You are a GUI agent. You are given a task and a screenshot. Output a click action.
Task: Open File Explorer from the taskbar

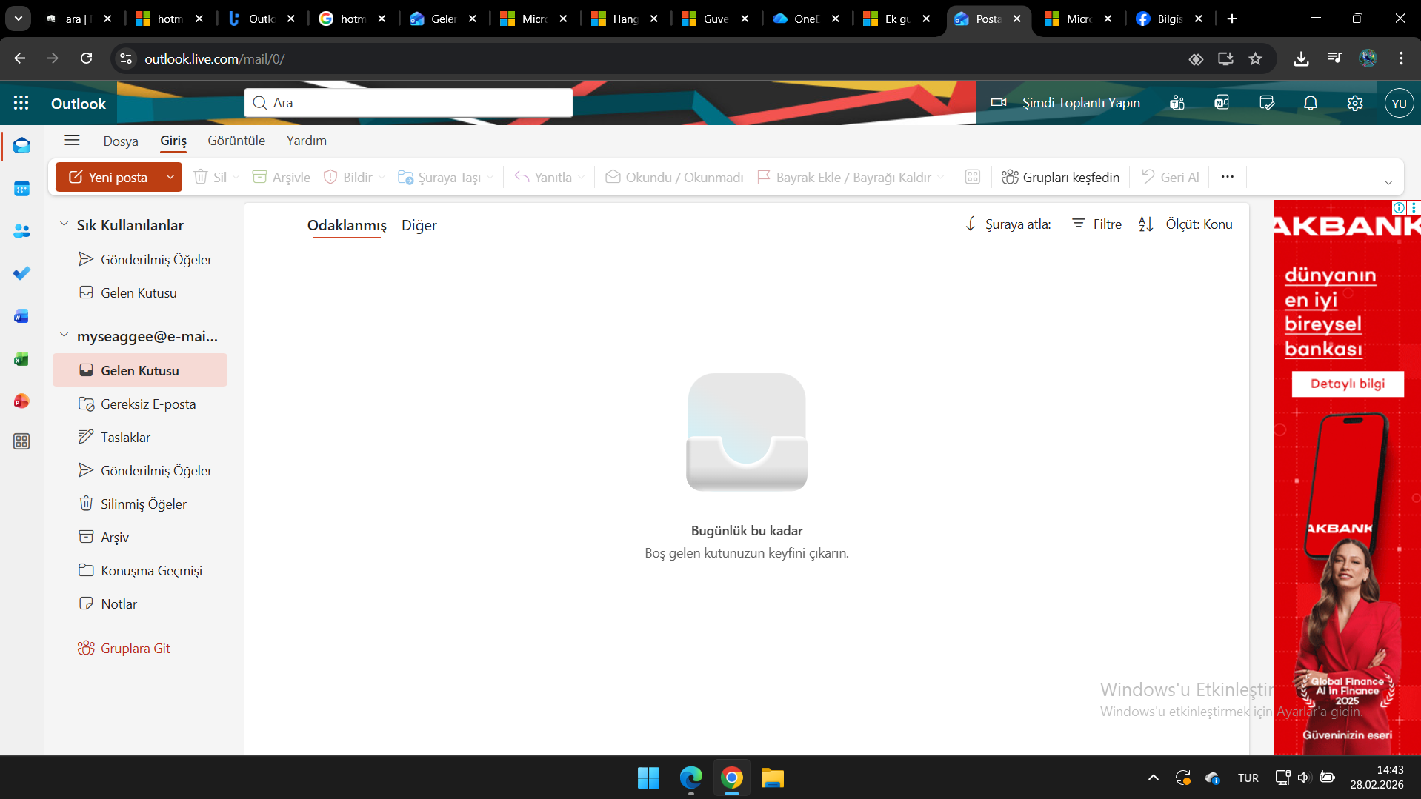pos(772,778)
